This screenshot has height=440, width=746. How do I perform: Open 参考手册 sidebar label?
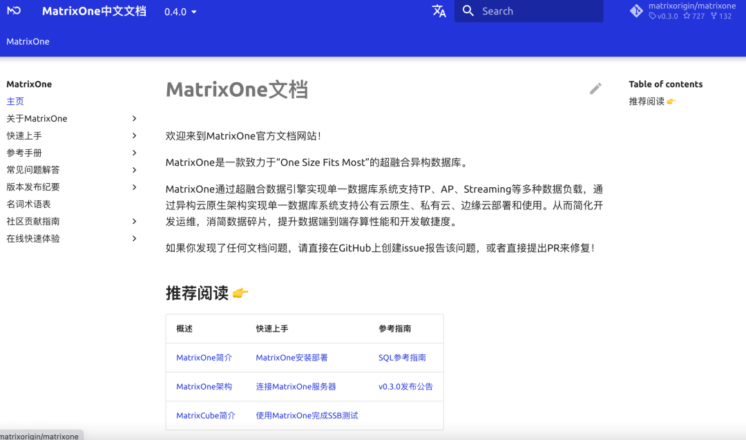(24, 153)
